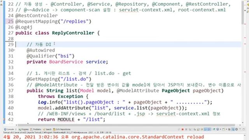Screen dimensions: 249x140
Task: Click the marker icon beside line 42
Action: (x=4, y=119)
